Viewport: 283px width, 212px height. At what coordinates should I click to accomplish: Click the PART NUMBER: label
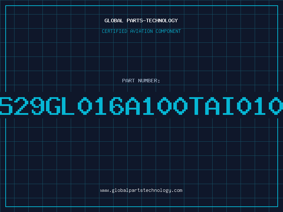coord(141,81)
